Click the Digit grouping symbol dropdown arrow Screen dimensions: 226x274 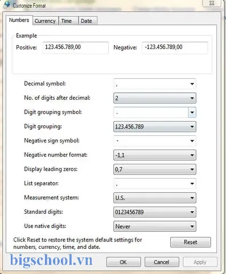point(192,112)
